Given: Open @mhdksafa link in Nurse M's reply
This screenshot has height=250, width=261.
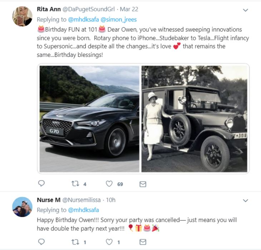Looking at the screenshot, I should [x=83, y=210].
